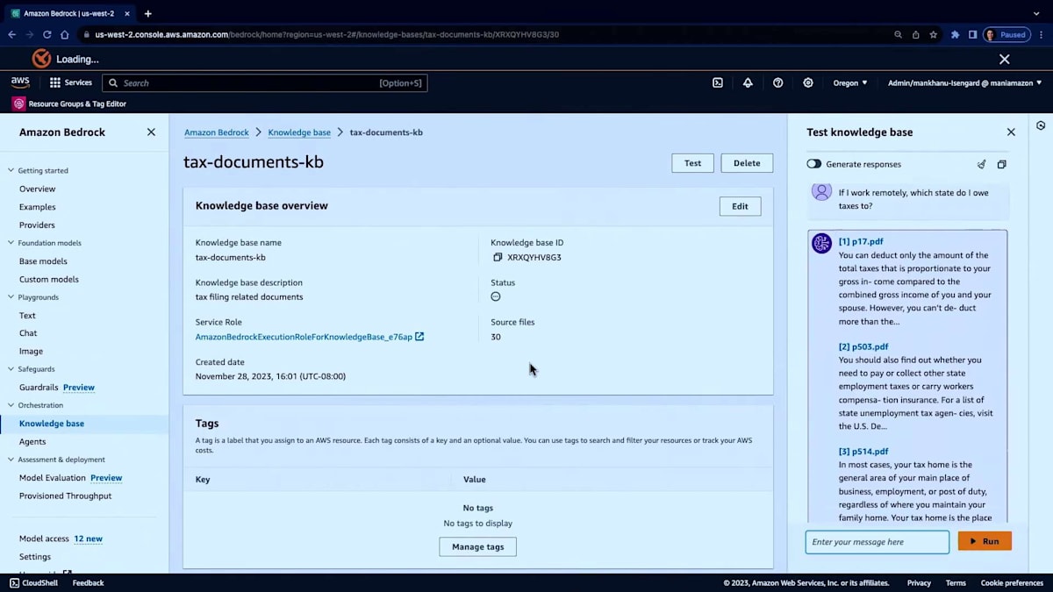Image resolution: width=1053 pixels, height=592 pixels.
Task: Click the Amazon Bedrock breadcrumb link
Action: pyautogui.click(x=217, y=132)
